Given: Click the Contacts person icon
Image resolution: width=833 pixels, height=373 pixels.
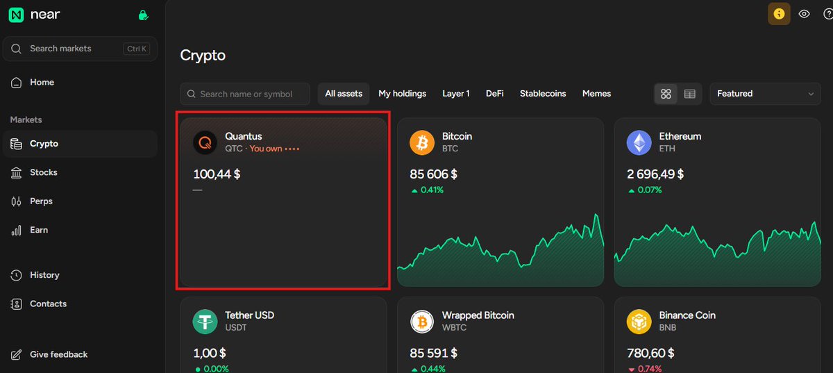Looking at the screenshot, I should coord(17,304).
